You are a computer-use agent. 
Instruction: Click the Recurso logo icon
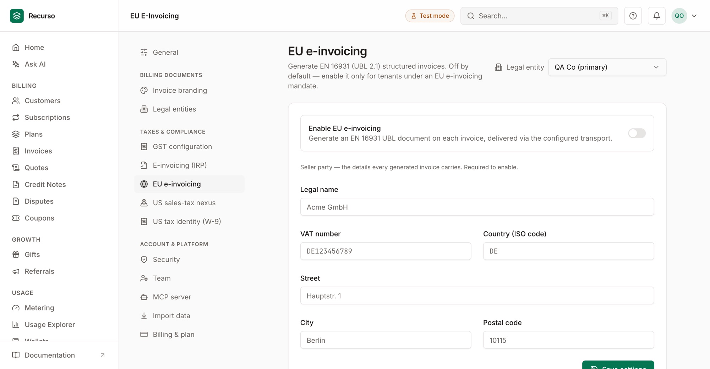(17, 16)
